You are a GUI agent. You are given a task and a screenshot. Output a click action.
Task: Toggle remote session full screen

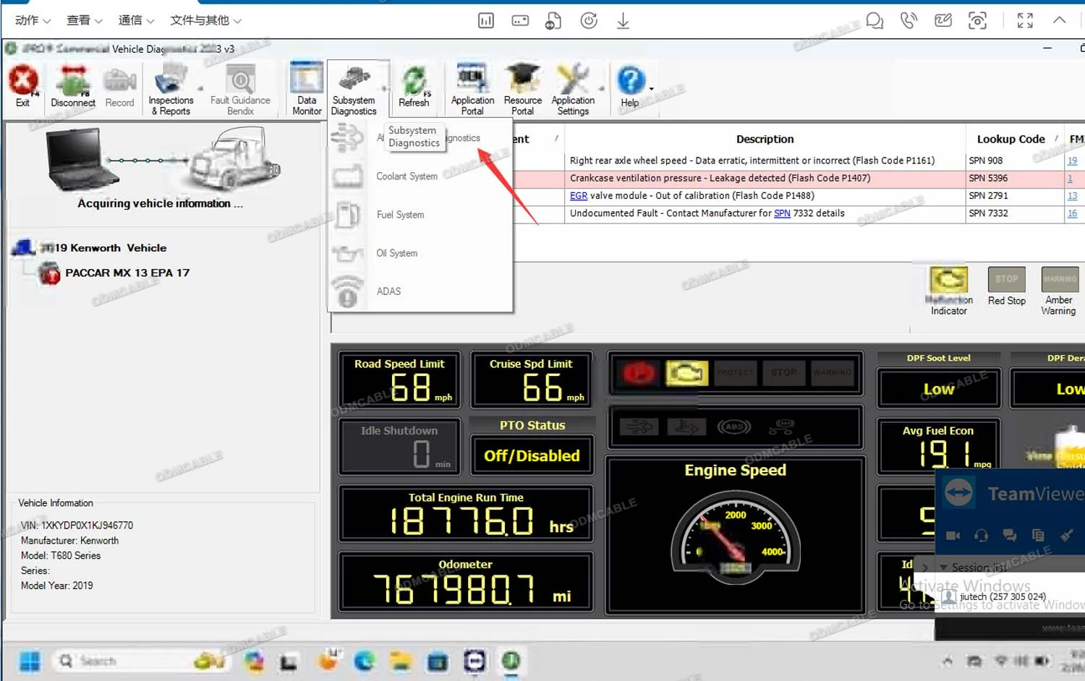[x=1025, y=20]
